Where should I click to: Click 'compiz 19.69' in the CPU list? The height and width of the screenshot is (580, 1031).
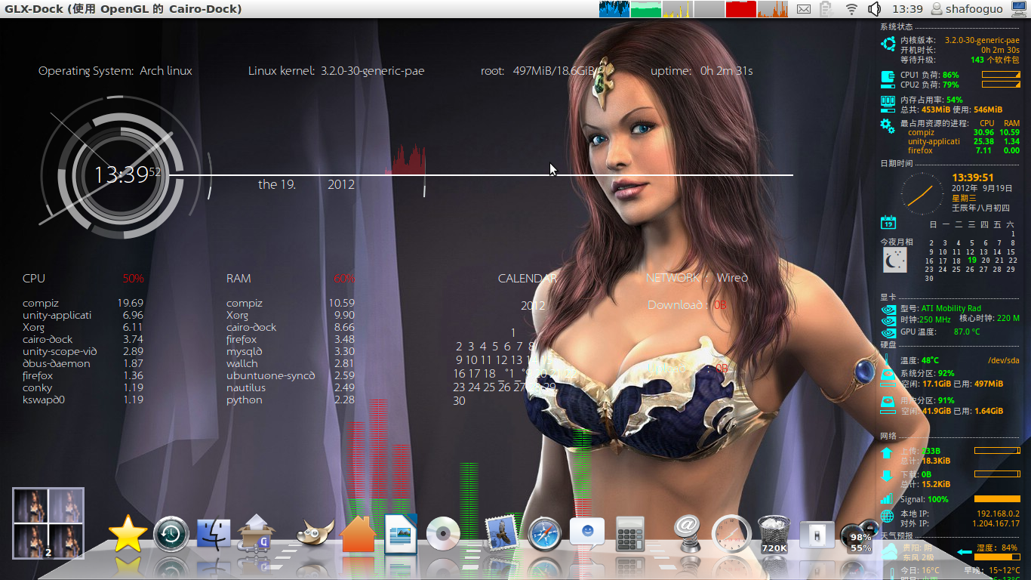pyautogui.click(x=83, y=303)
